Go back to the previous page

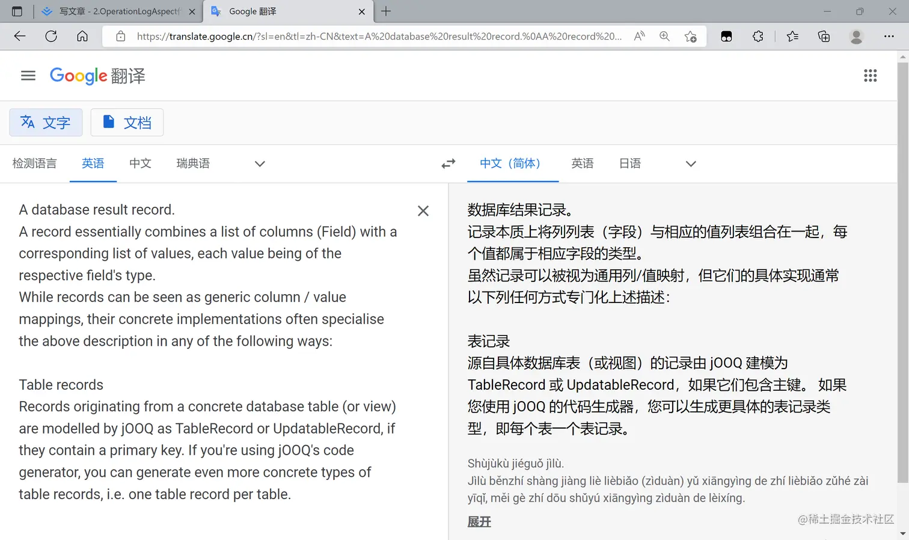pos(20,36)
